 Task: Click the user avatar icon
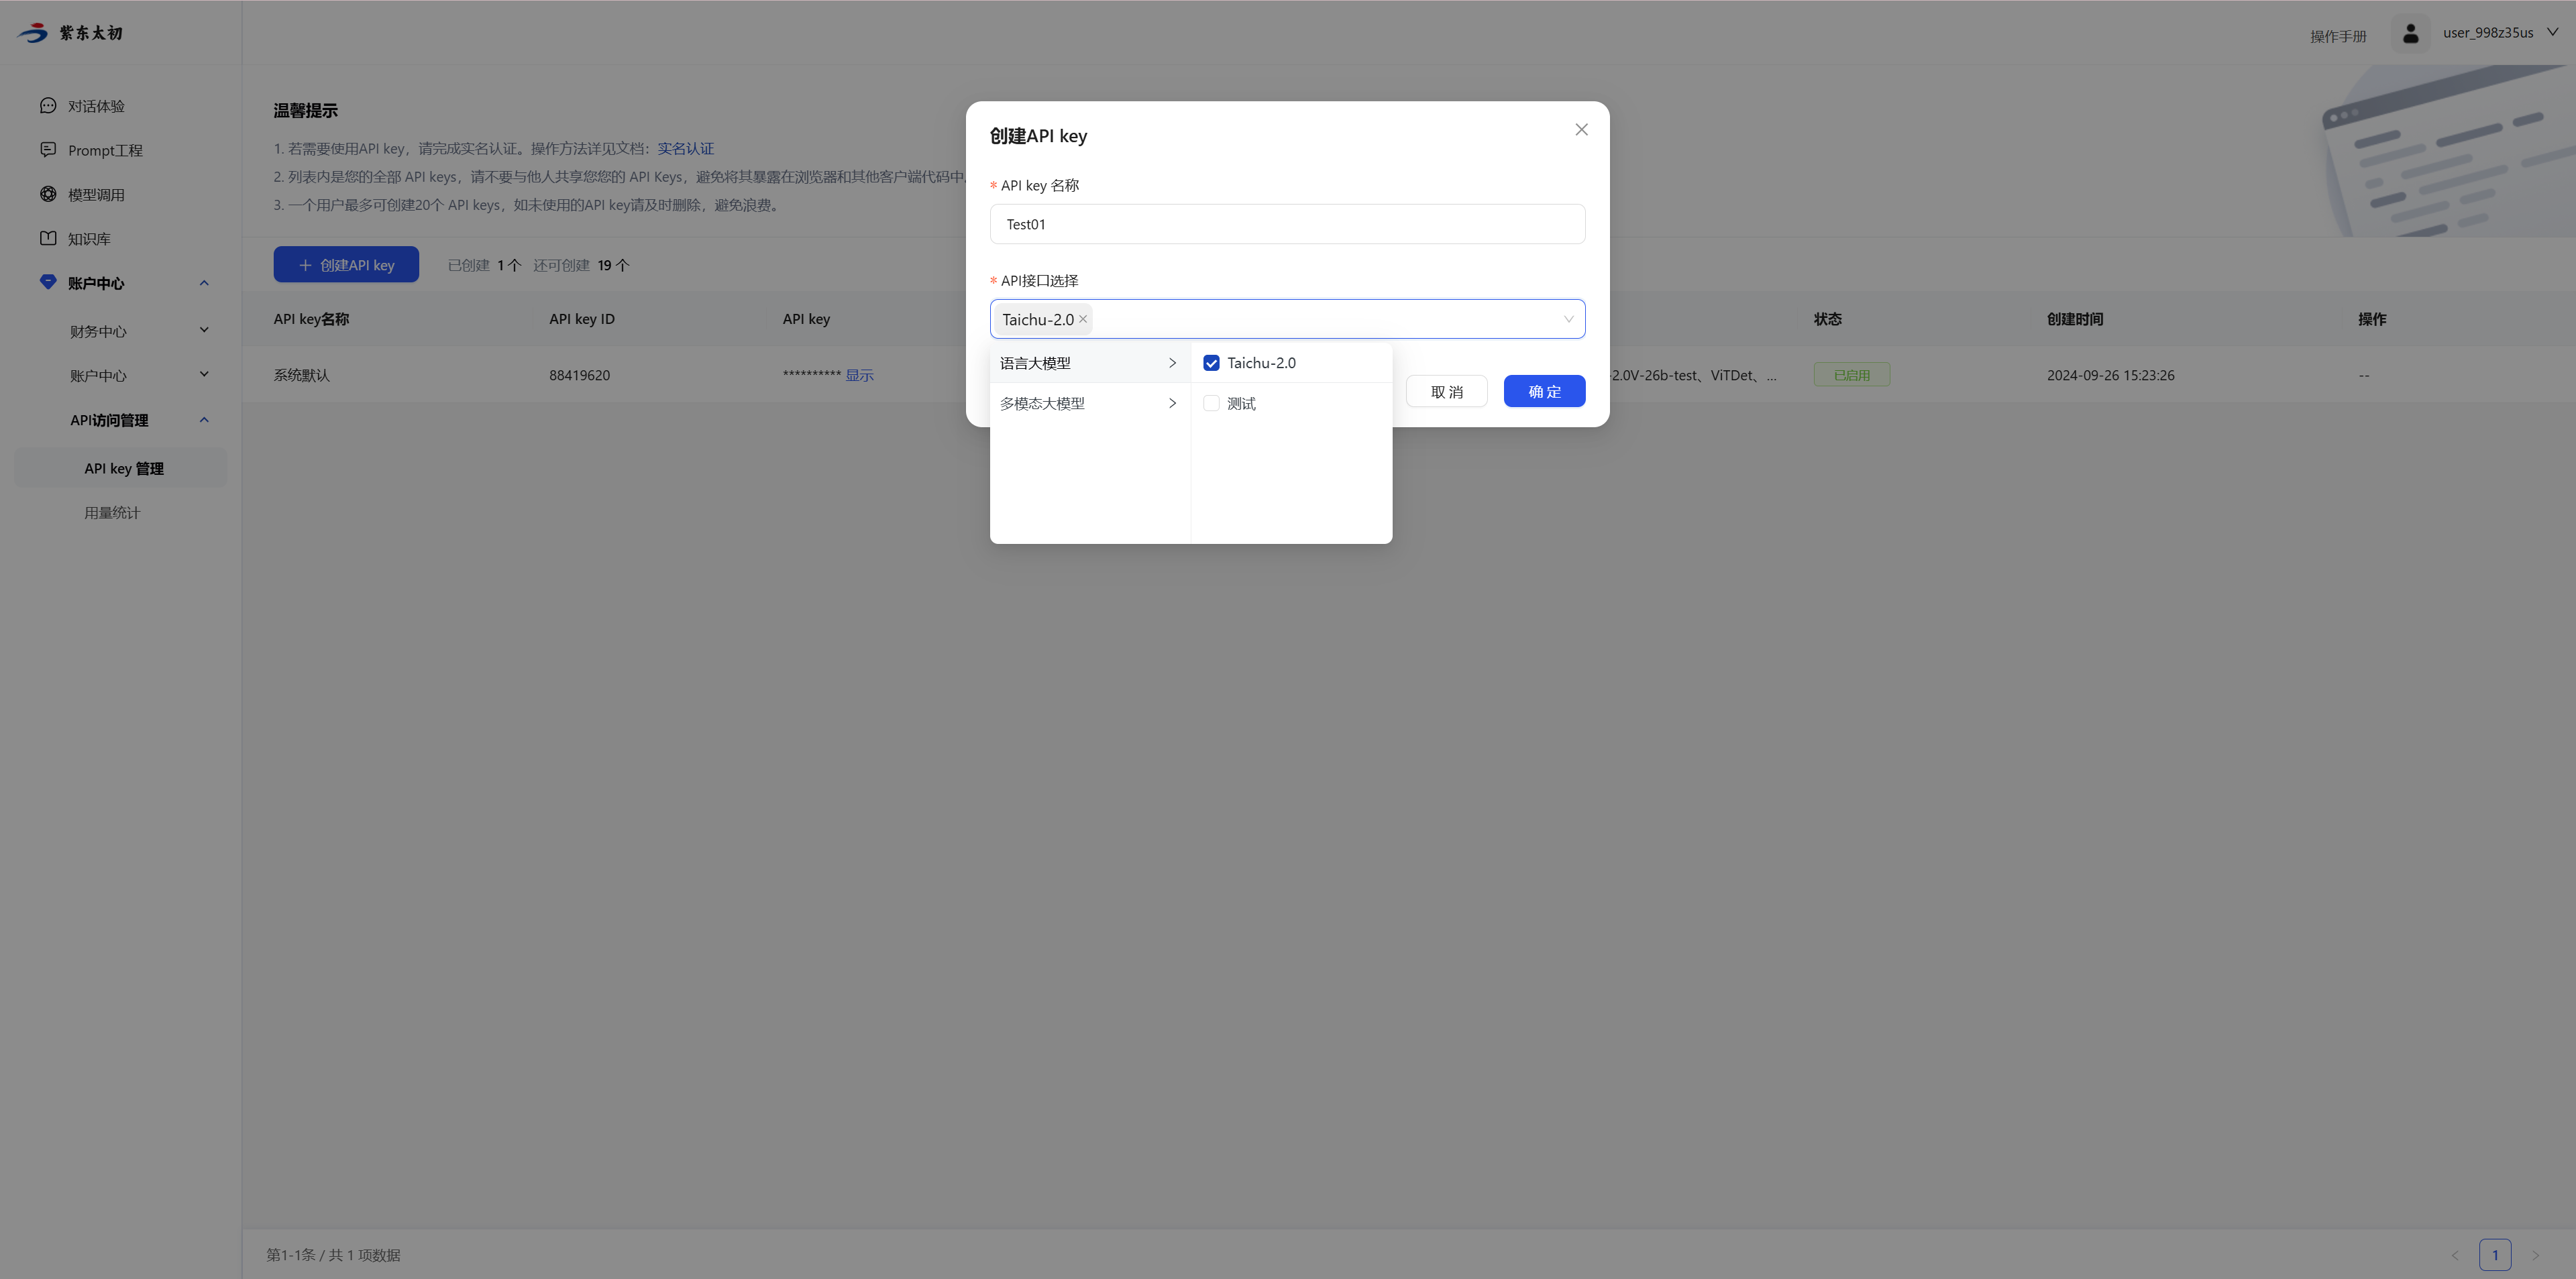pos(2410,33)
